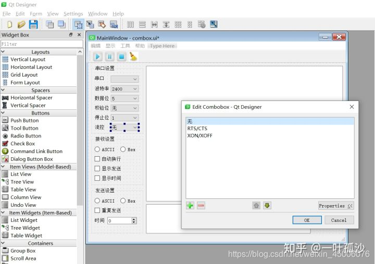
Task: Collapse the Spacers category
Action: [3, 90]
